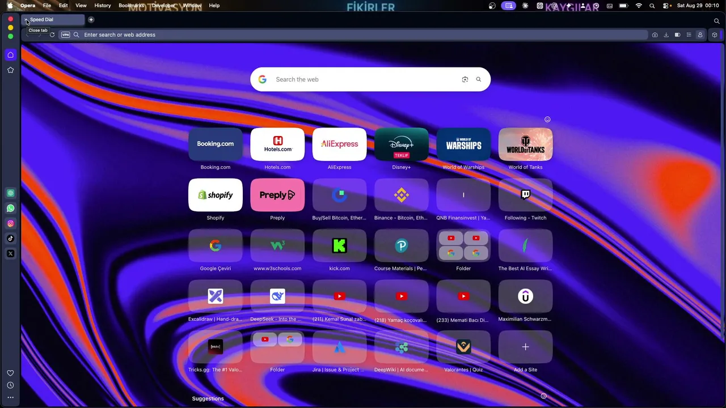
Task: Open the Hotels.com speed dial tile
Action: tap(277, 144)
